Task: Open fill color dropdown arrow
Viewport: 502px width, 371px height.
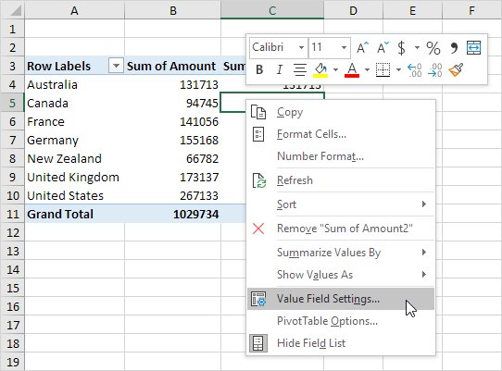Action: 335,69
